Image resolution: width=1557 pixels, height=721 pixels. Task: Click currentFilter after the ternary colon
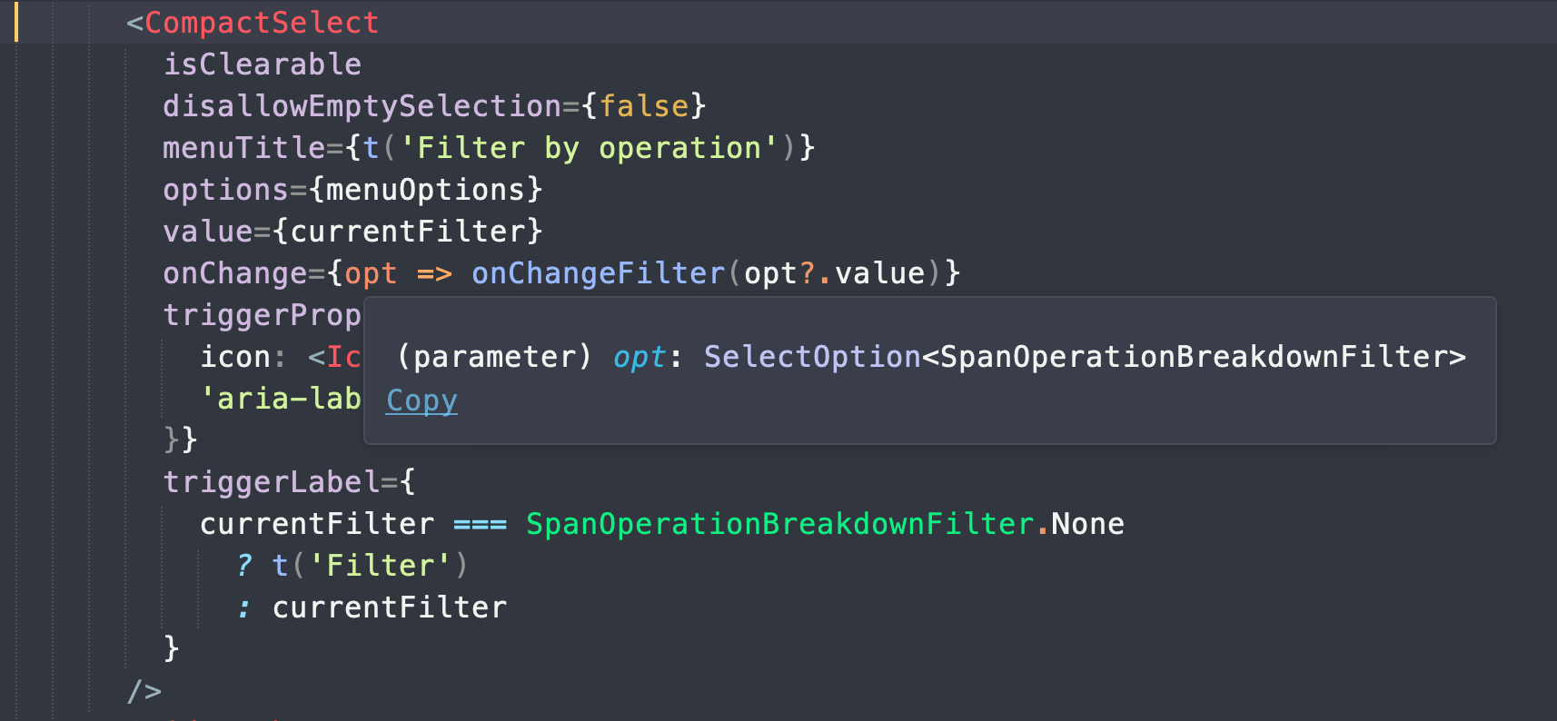tap(389, 607)
